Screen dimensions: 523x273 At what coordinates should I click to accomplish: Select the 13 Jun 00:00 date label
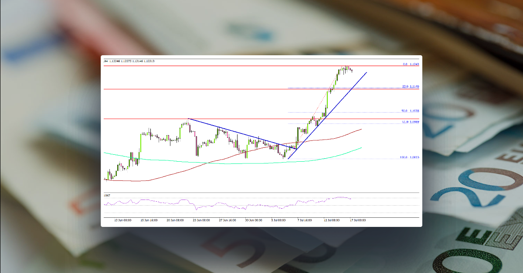[123, 220]
